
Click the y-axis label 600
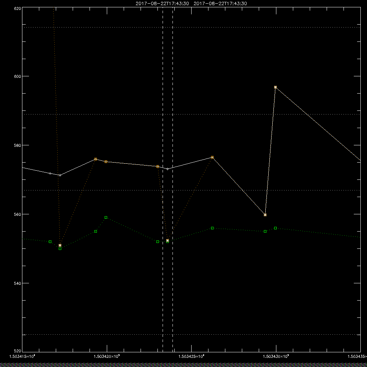tap(18, 76)
